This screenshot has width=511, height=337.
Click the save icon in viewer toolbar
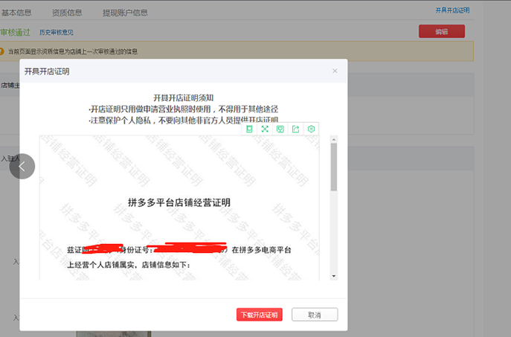[280, 129]
